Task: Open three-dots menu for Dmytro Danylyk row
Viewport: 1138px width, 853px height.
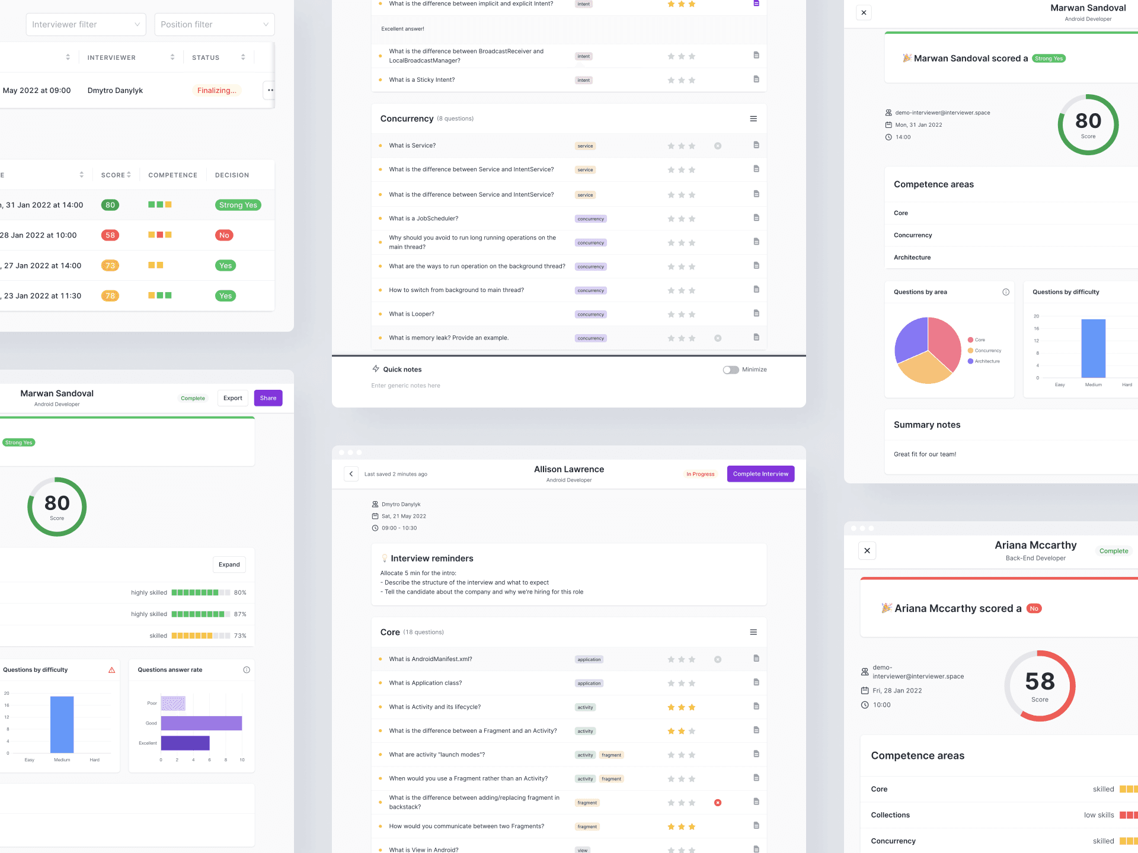Action: click(270, 91)
